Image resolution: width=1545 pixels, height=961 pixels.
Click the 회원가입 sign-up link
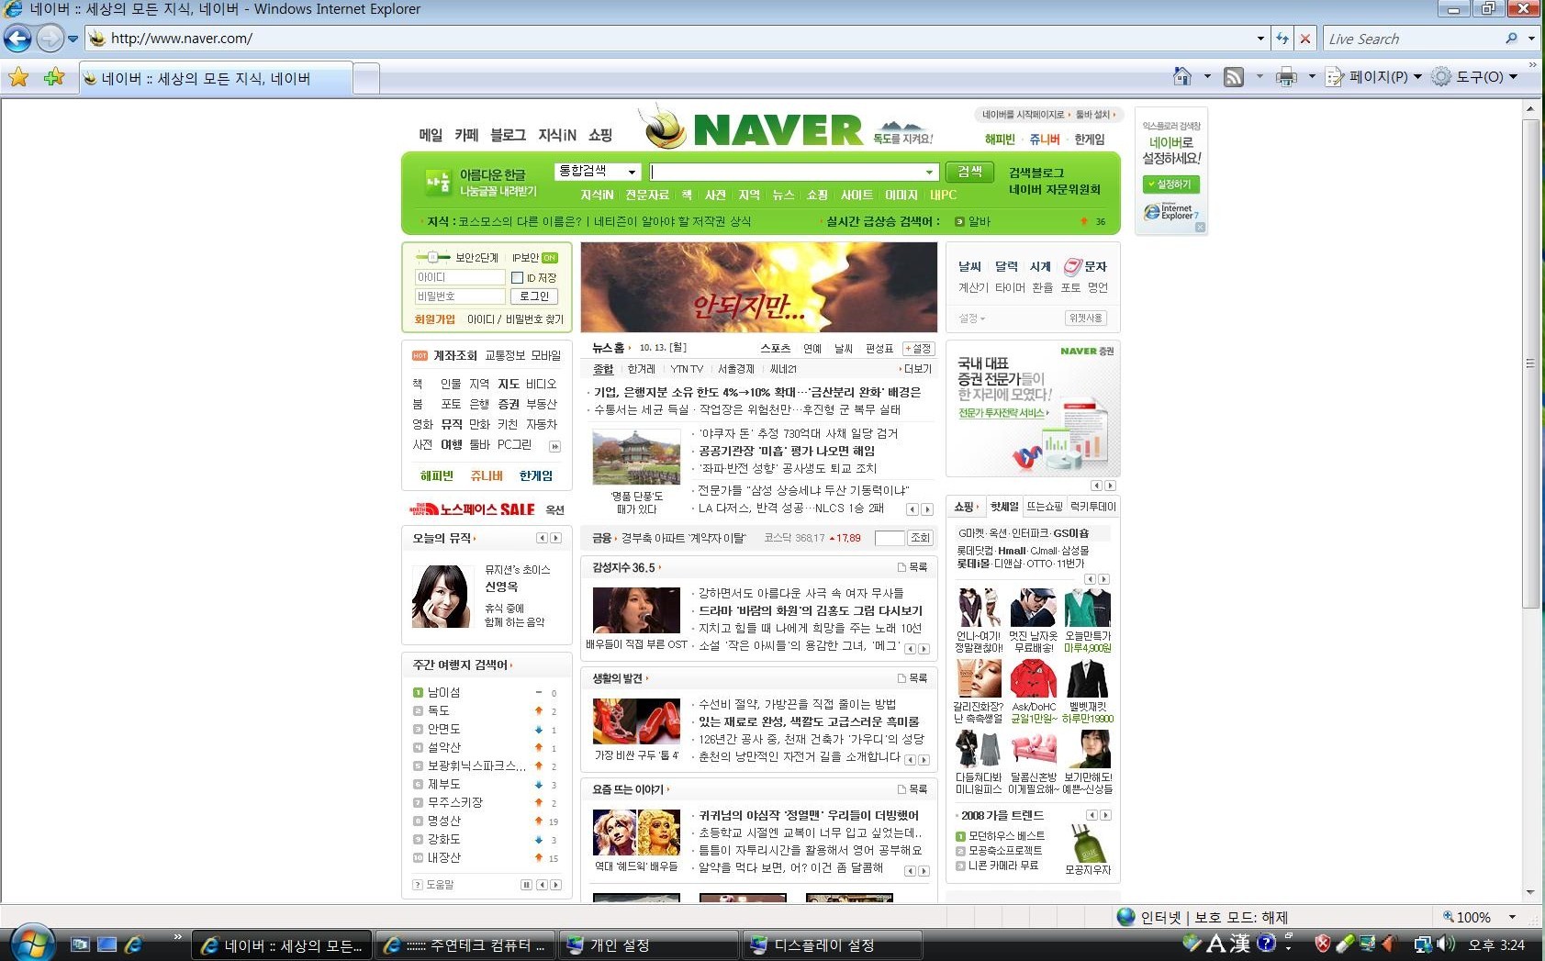pyautogui.click(x=435, y=319)
